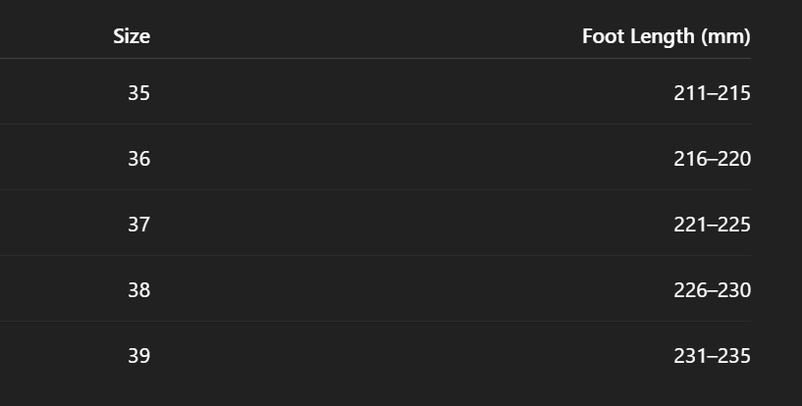Click the 226–230 foot length value
This screenshot has width=802, height=406.
[x=712, y=289]
